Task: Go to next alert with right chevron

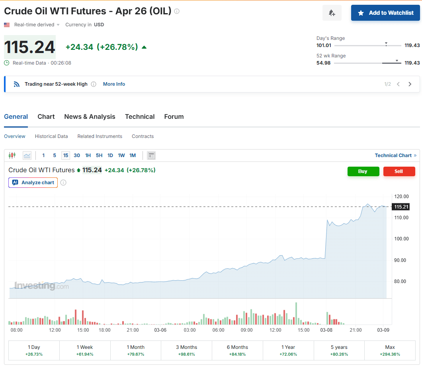Action: pos(410,84)
